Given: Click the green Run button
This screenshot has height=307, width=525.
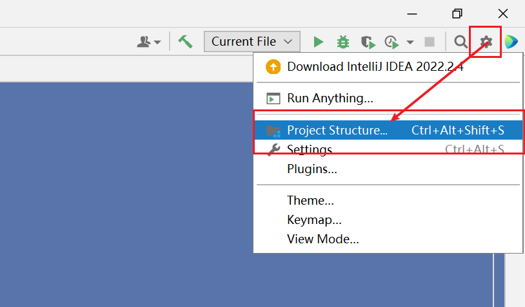Looking at the screenshot, I should (319, 42).
